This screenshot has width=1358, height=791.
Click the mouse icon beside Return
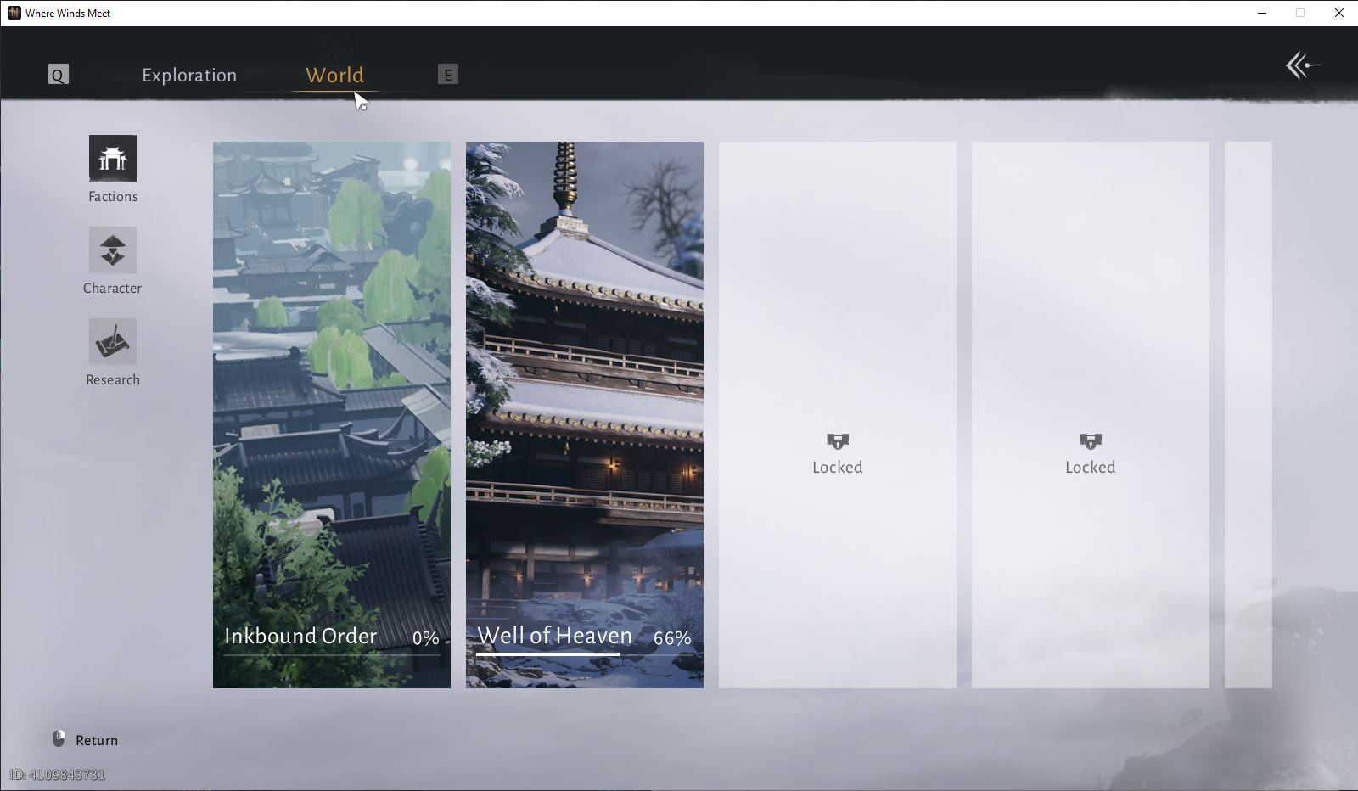(59, 738)
